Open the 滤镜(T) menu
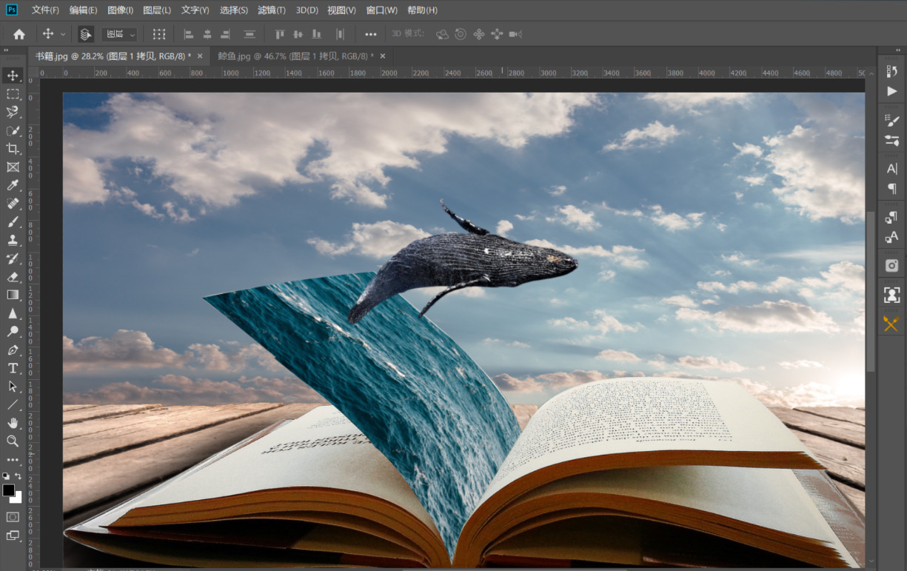The width and height of the screenshot is (907, 571). click(272, 10)
